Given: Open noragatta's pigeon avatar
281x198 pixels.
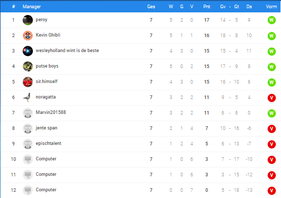Looking at the screenshot, I should point(28,97).
